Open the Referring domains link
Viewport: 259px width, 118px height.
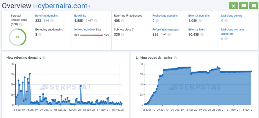pos(47,16)
